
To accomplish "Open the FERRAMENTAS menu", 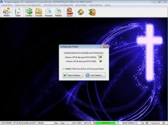I will [96, 5].
